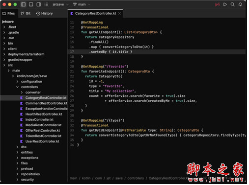Open the tools grid icon
Viewport: 249px width, 185px height.
[46, 4]
